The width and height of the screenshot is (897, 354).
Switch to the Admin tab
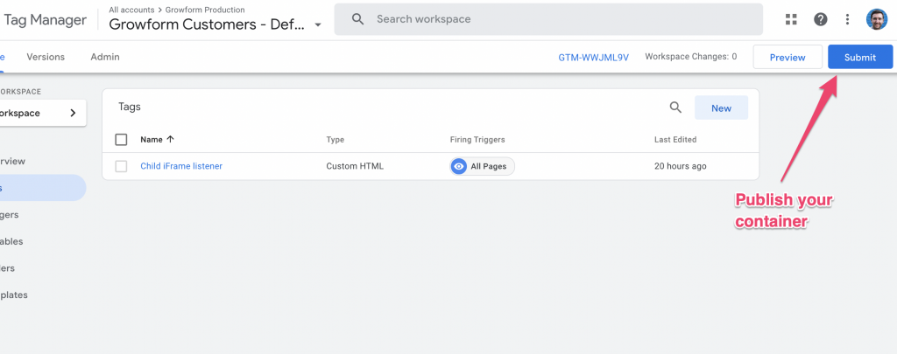[x=105, y=57]
